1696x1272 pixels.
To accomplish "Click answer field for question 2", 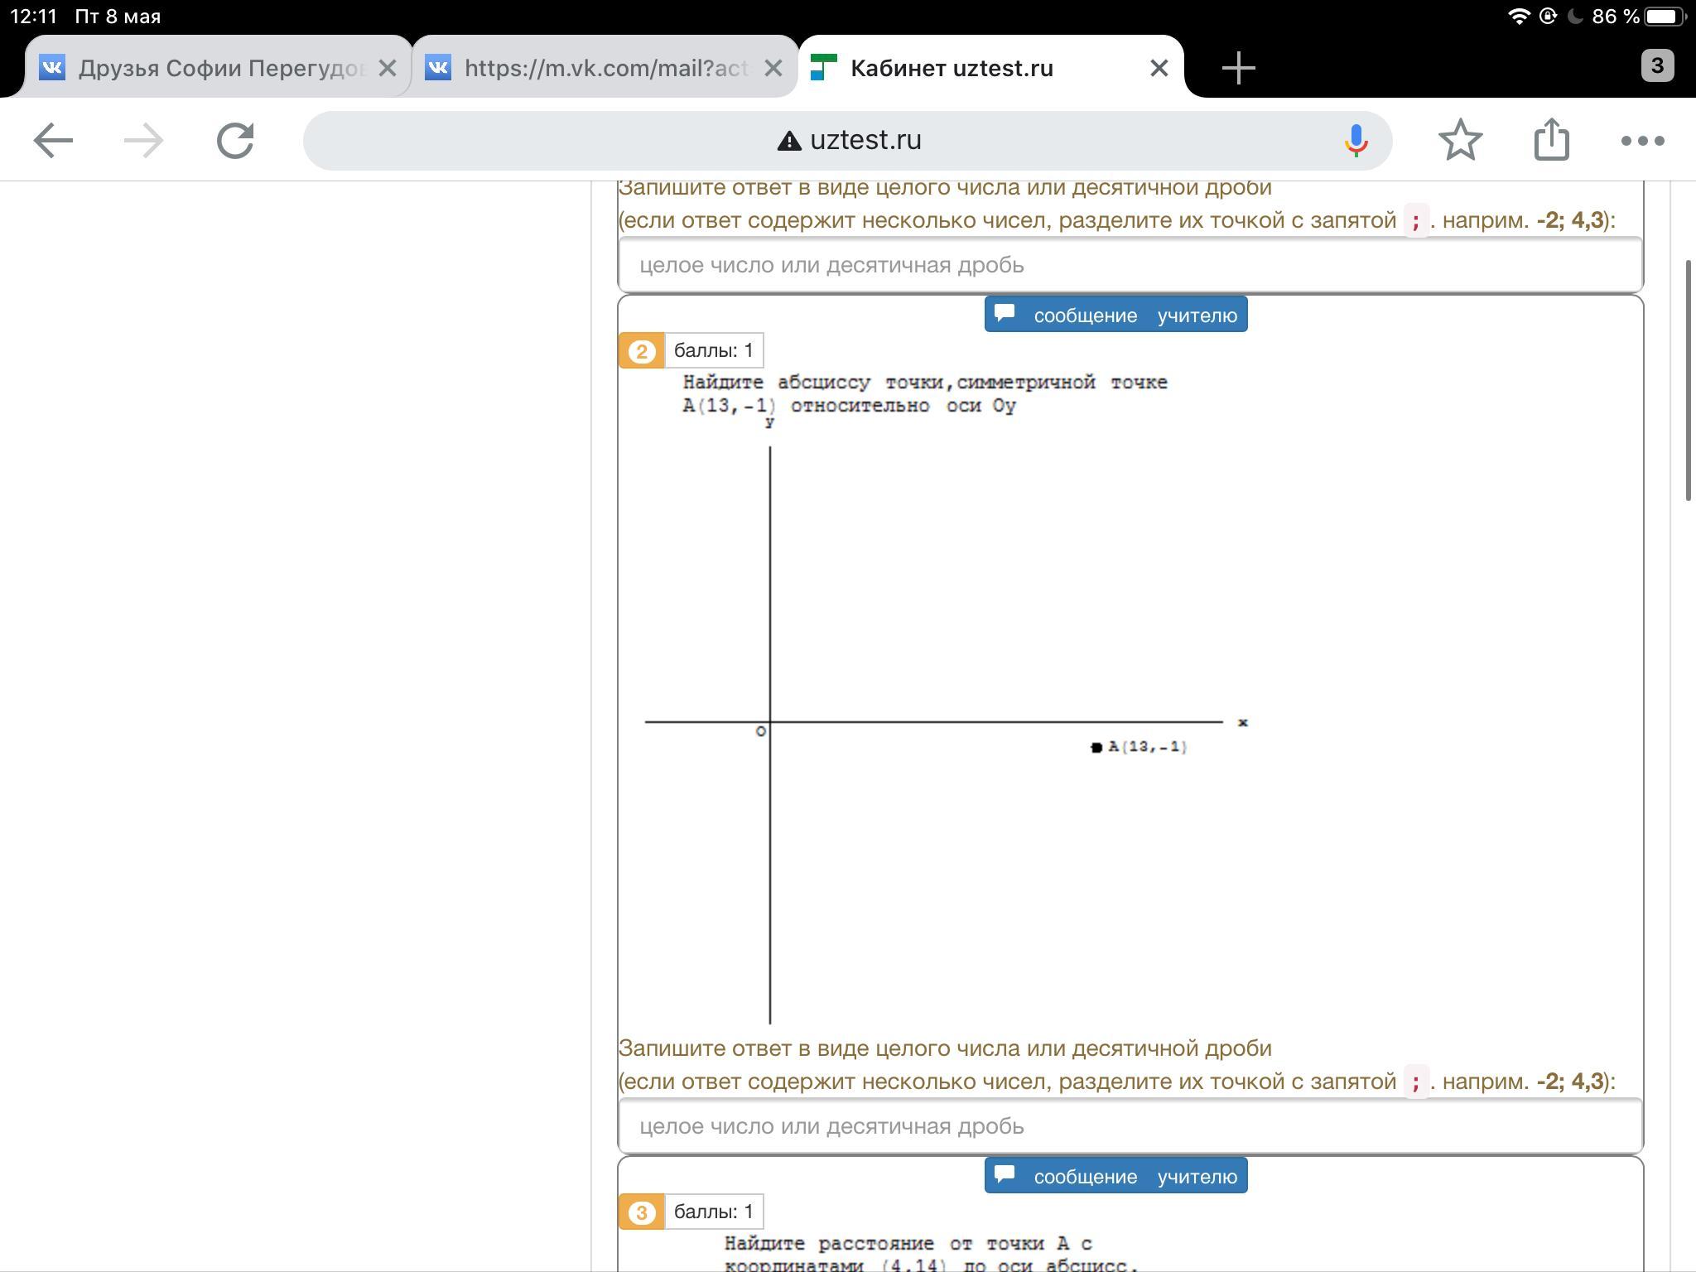I will [1130, 1126].
